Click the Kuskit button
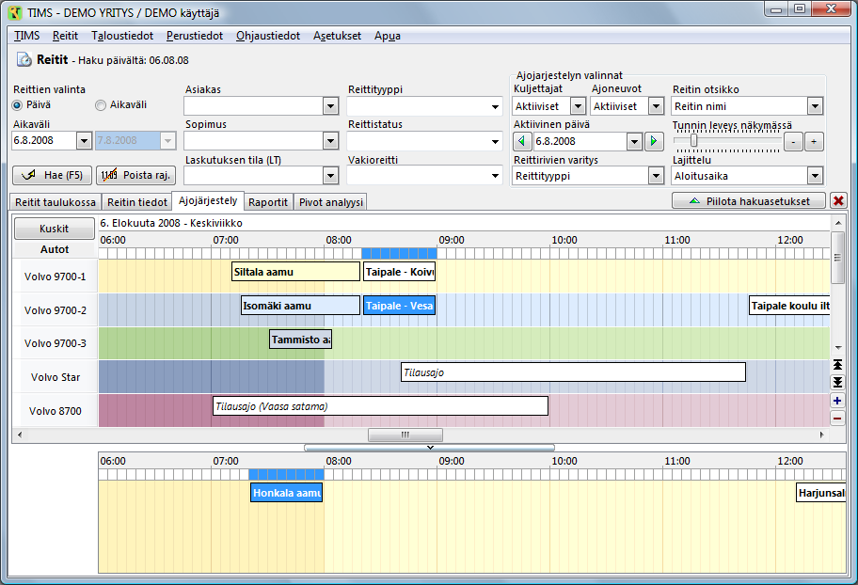The image size is (858, 585). click(55, 229)
